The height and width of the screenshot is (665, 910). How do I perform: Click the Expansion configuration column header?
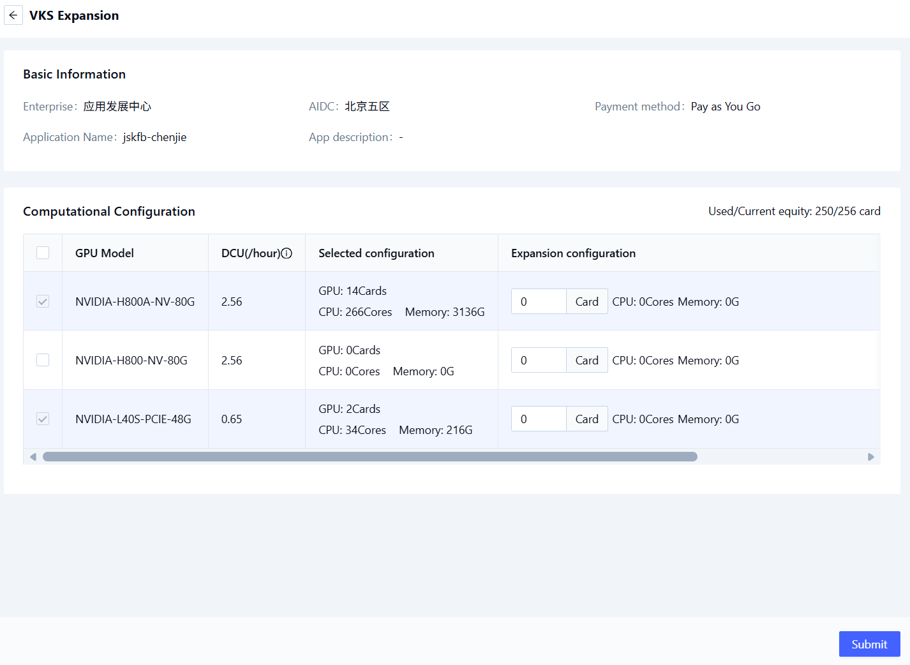[573, 253]
